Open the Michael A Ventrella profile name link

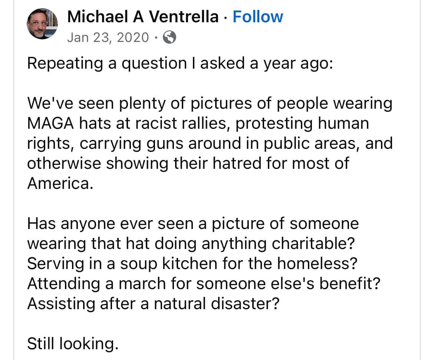pos(143,17)
